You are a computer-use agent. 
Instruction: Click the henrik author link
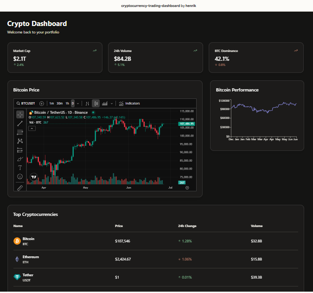(191, 6)
